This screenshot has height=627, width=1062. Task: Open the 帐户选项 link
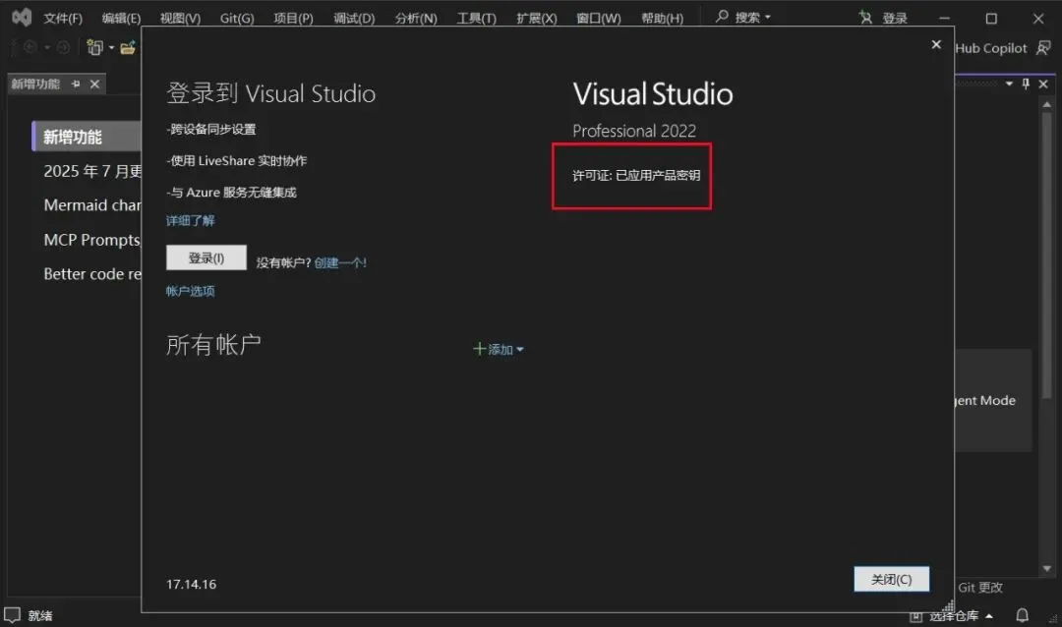[x=191, y=291]
